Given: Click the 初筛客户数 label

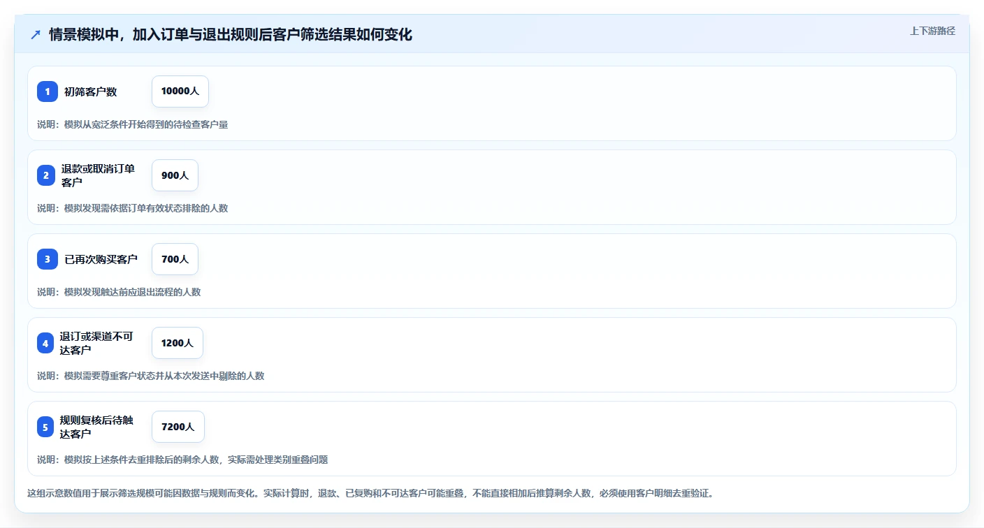Looking at the screenshot, I should coord(90,91).
